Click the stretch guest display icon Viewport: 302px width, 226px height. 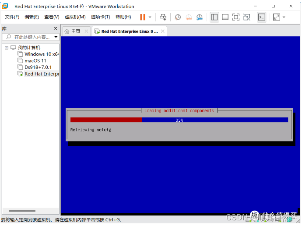277,17
